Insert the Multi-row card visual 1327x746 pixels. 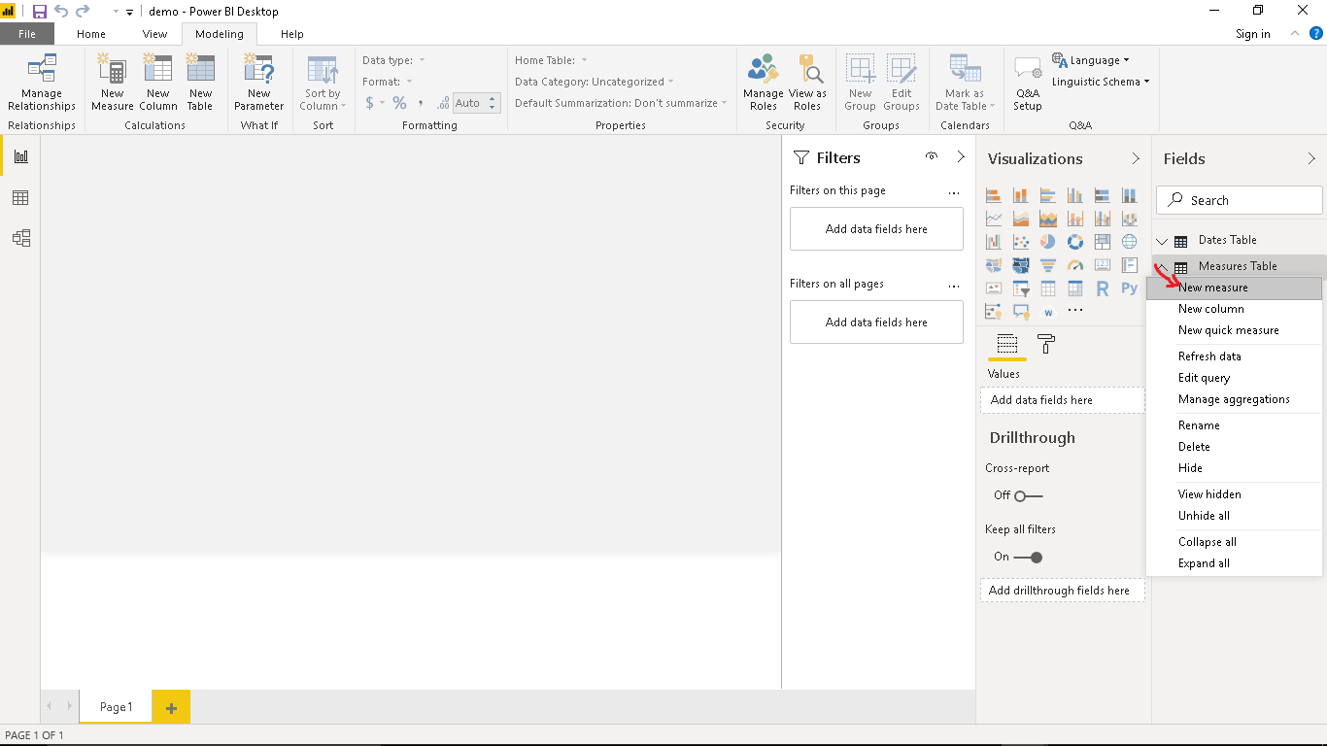pyautogui.click(x=1130, y=265)
